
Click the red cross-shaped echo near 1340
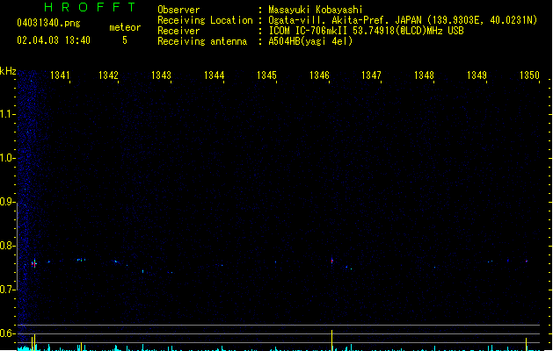tap(34, 264)
